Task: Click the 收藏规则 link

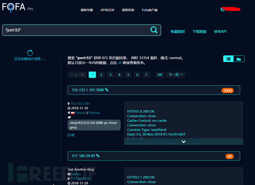Action: [x=178, y=32]
